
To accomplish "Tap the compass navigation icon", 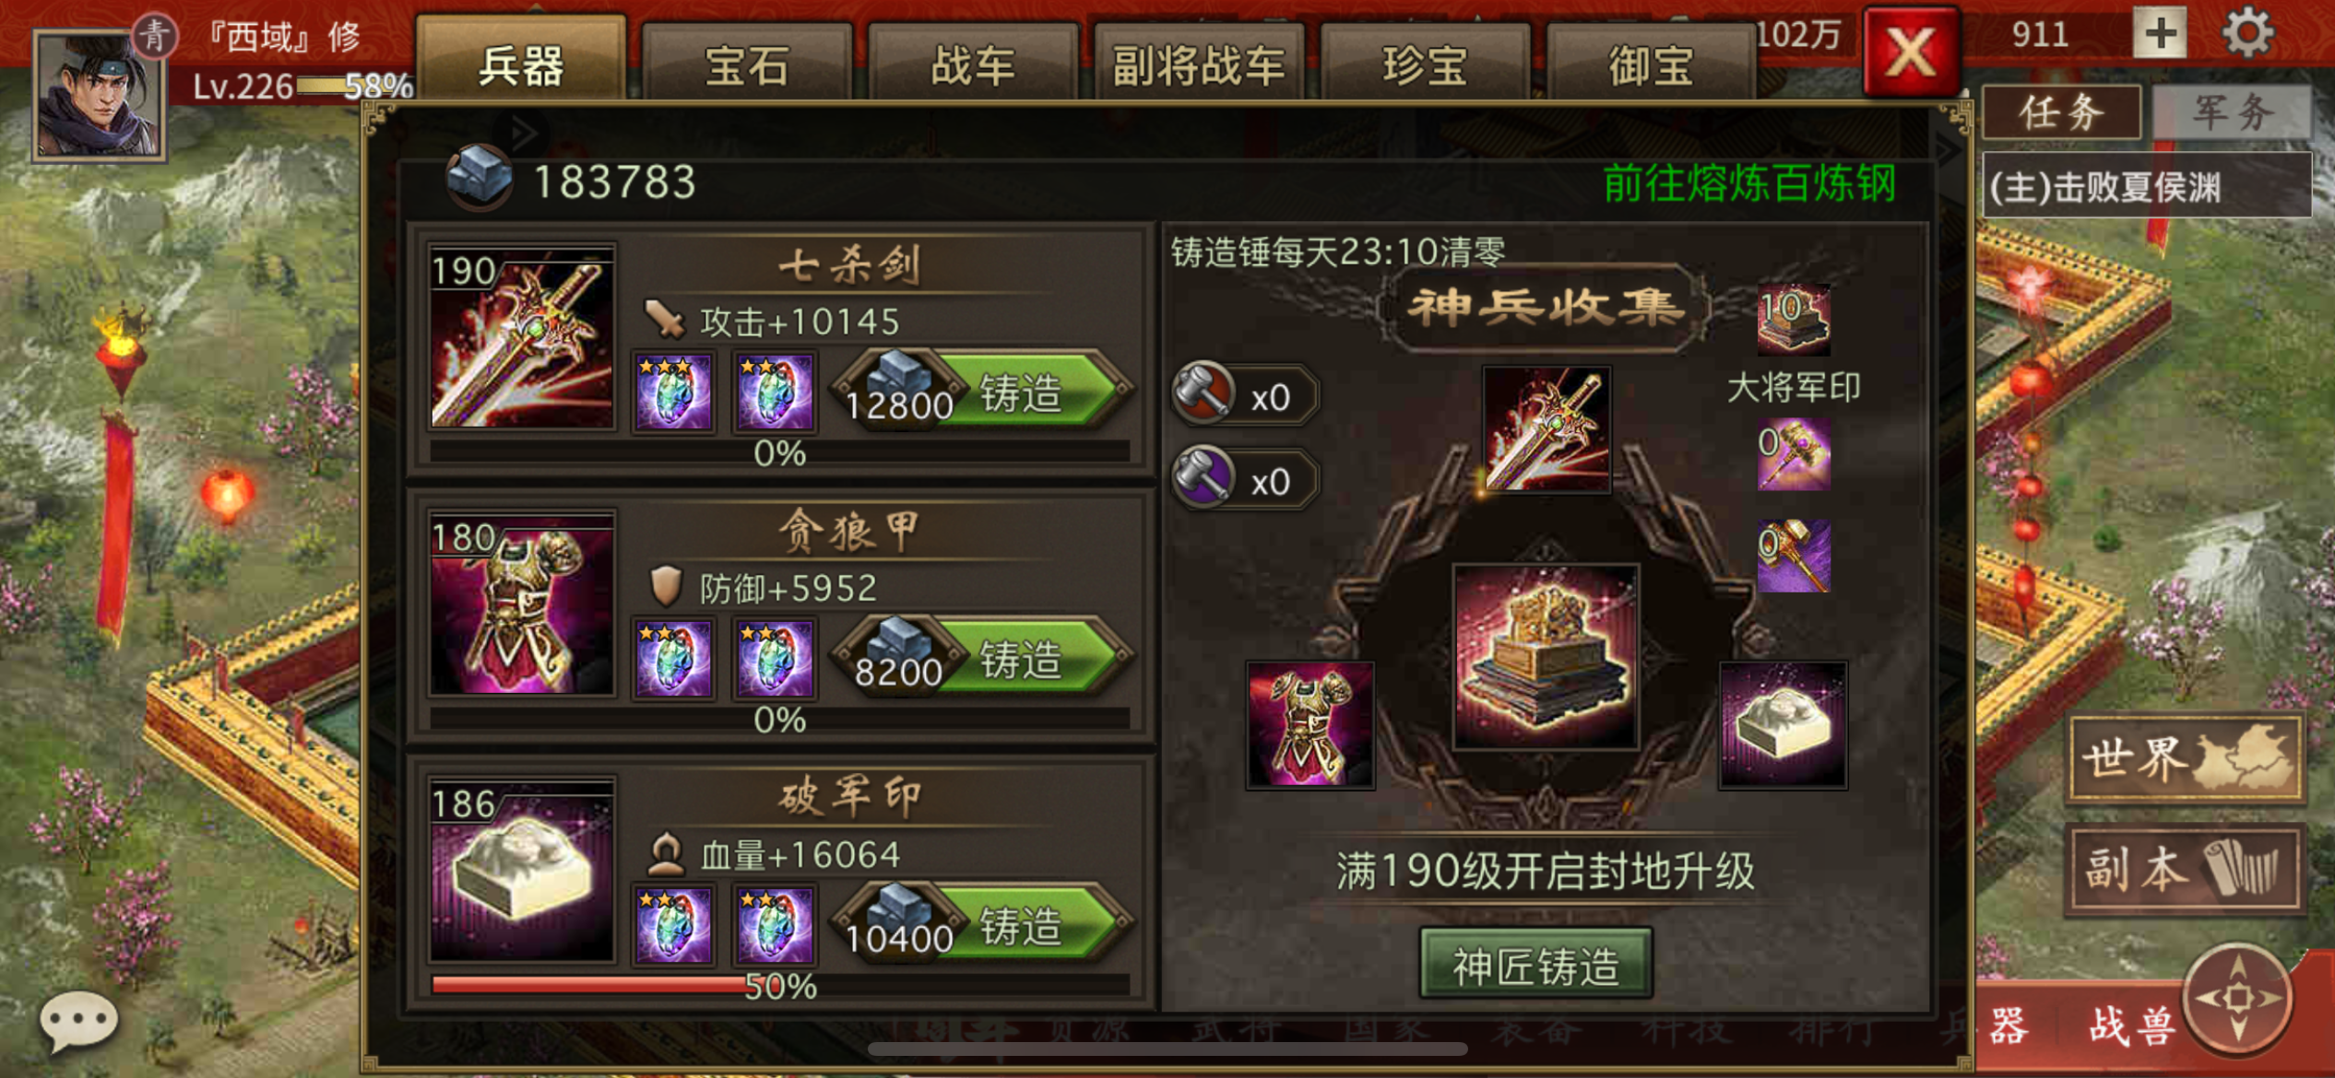I will tap(2238, 997).
